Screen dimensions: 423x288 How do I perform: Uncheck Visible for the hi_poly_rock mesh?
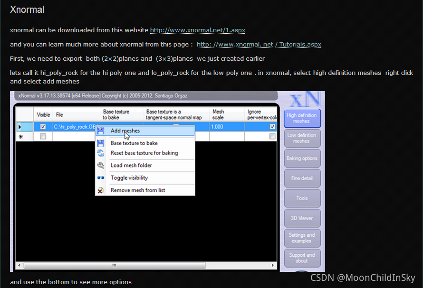(43, 126)
